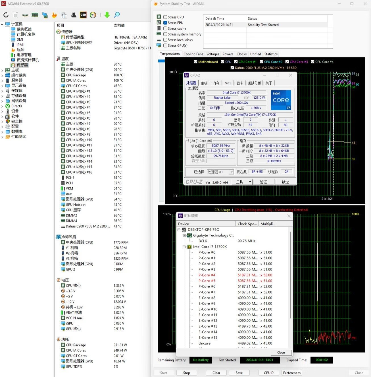The width and height of the screenshot is (371, 377).
Task: Open the memory benchmark RAM toolbar icon
Action: point(35,15)
